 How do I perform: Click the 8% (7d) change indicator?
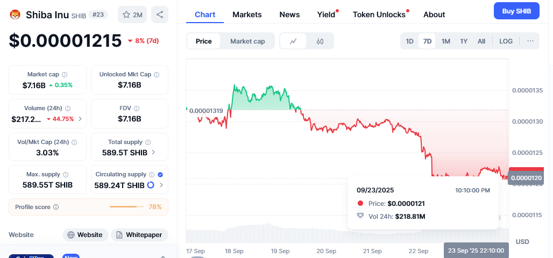pyautogui.click(x=143, y=40)
